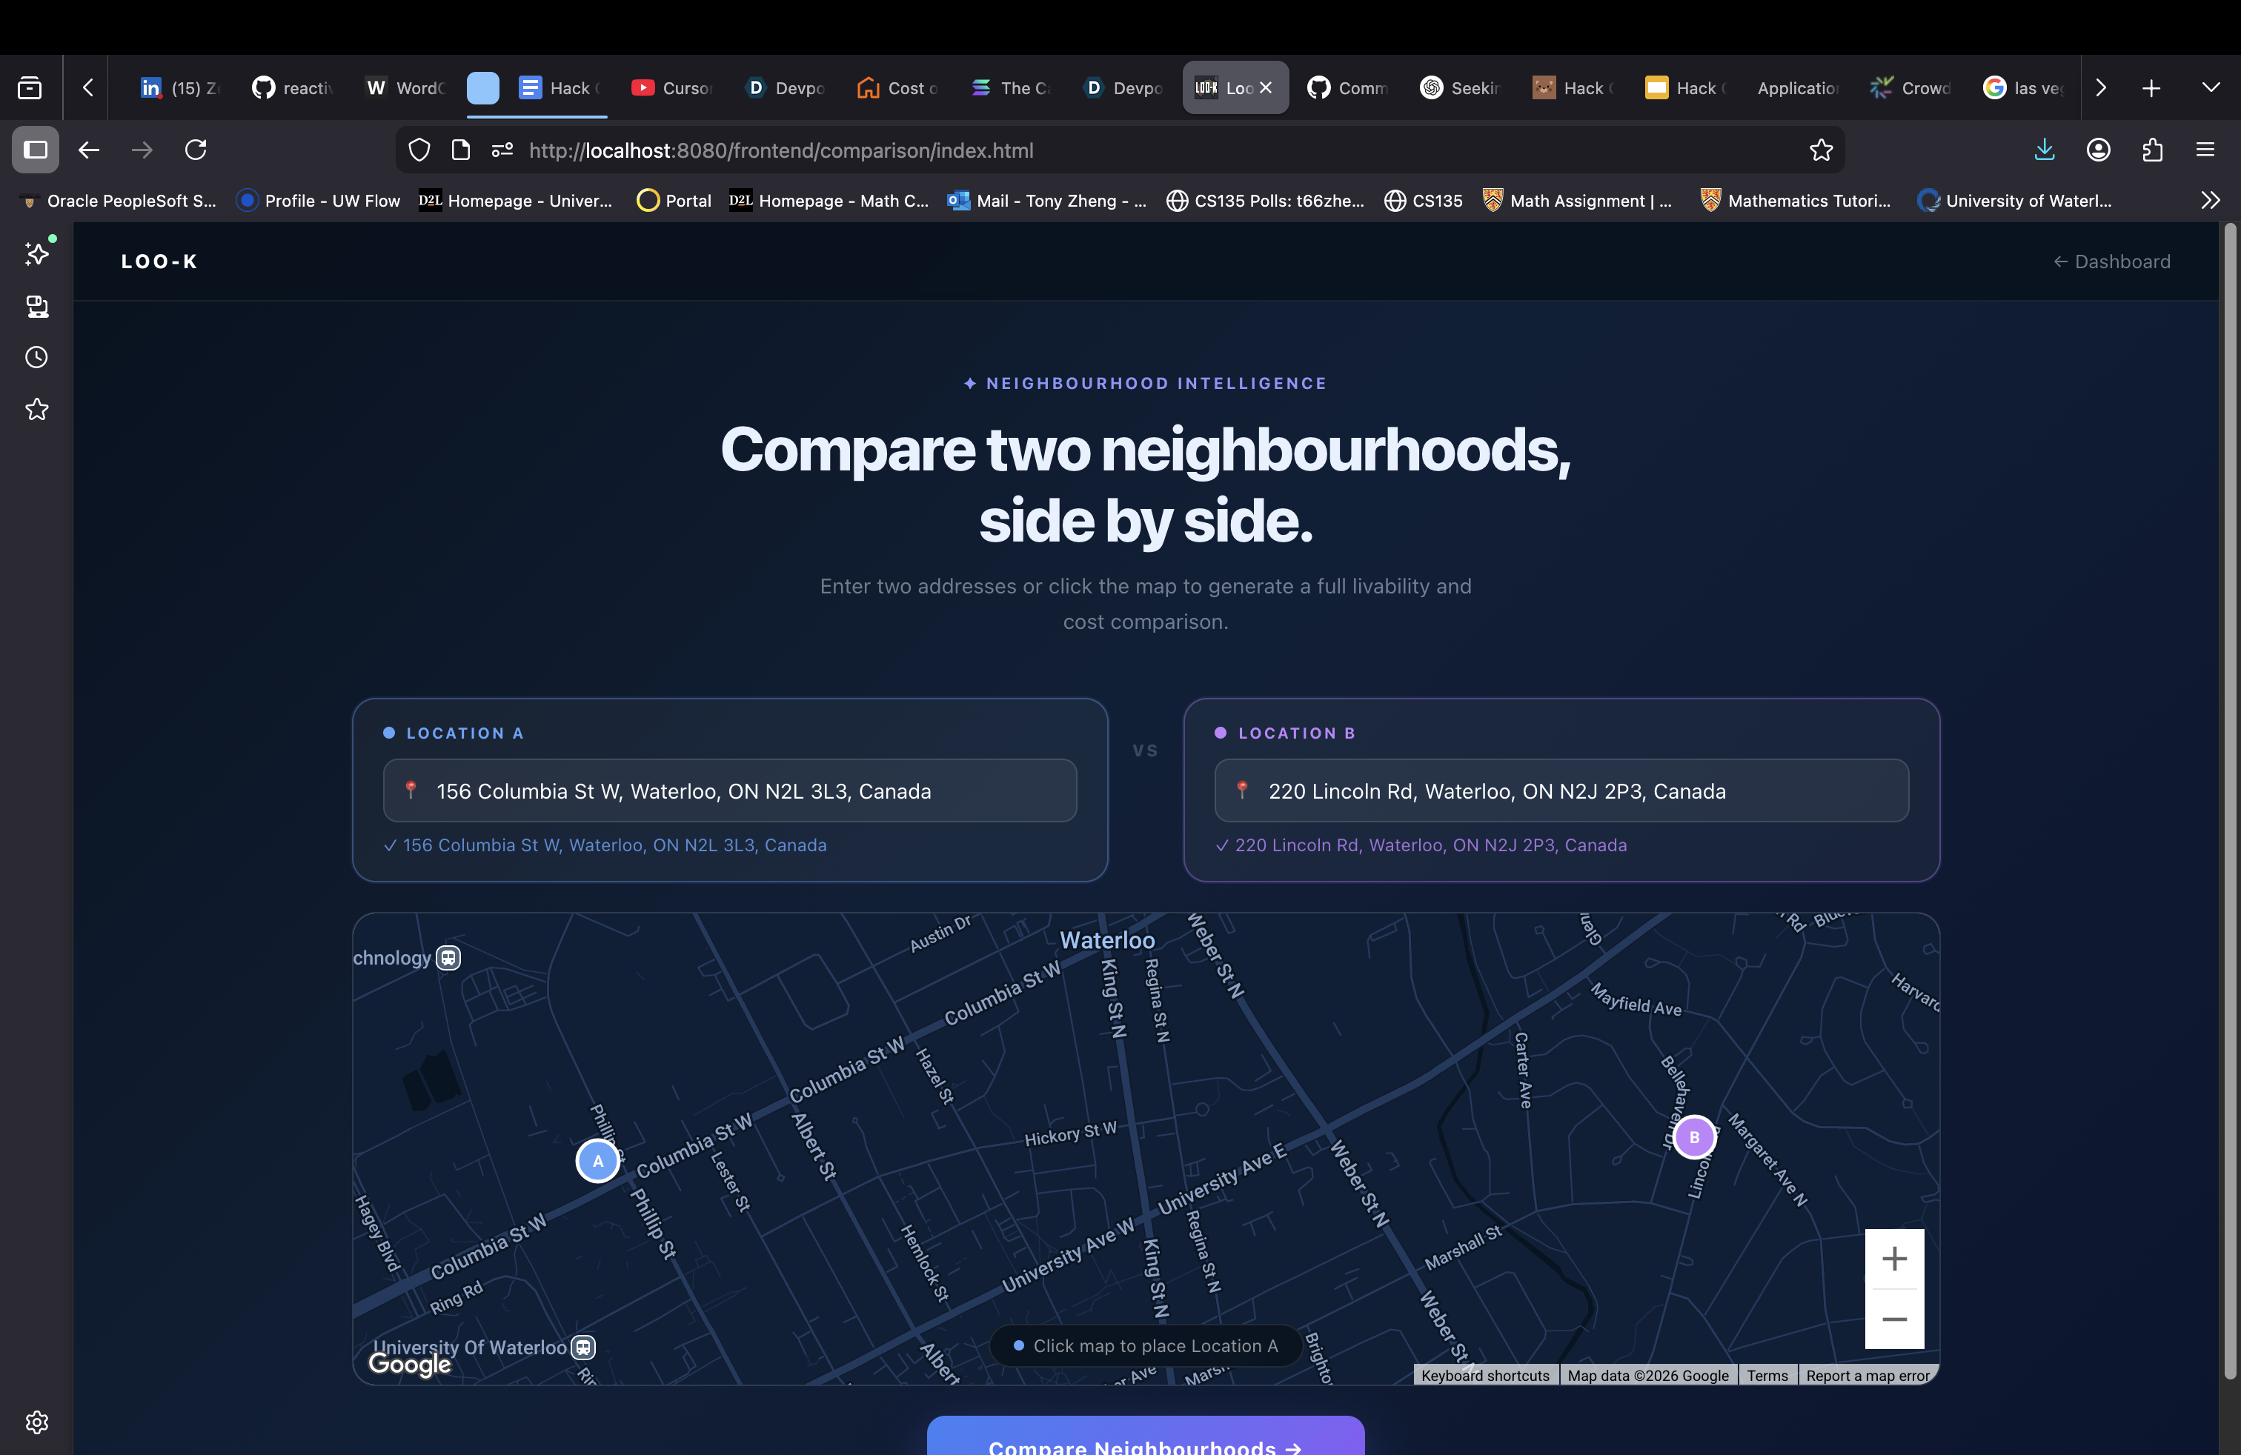Click the reload page button
2241x1455 pixels.
tap(196, 150)
